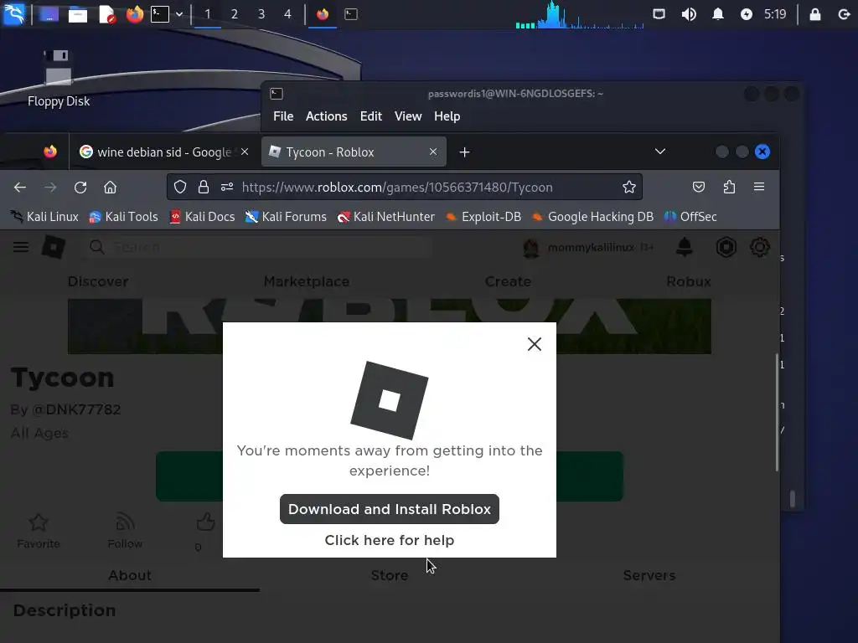This screenshot has height=643, width=858.
Task: Open terminal emulator from the panel launcher
Action: pos(160,14)
